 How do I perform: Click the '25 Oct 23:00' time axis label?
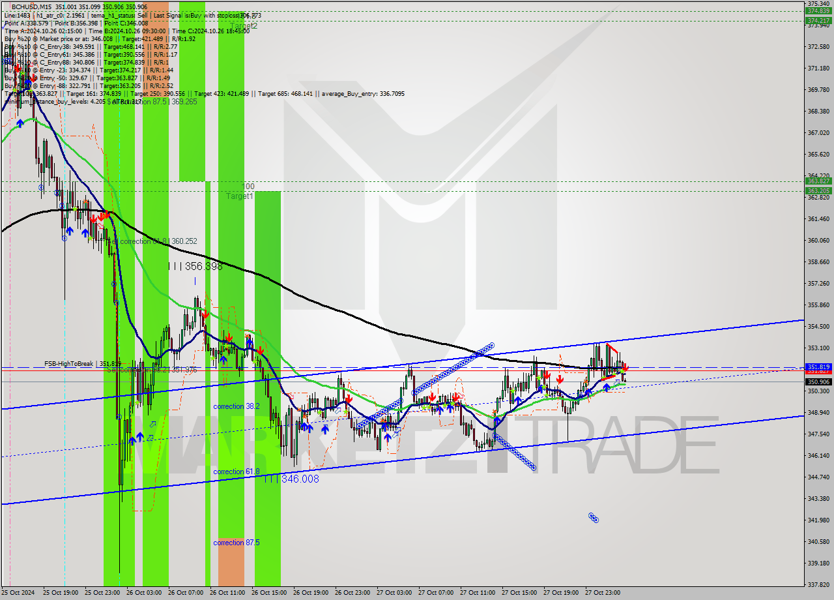coord(102,593)
